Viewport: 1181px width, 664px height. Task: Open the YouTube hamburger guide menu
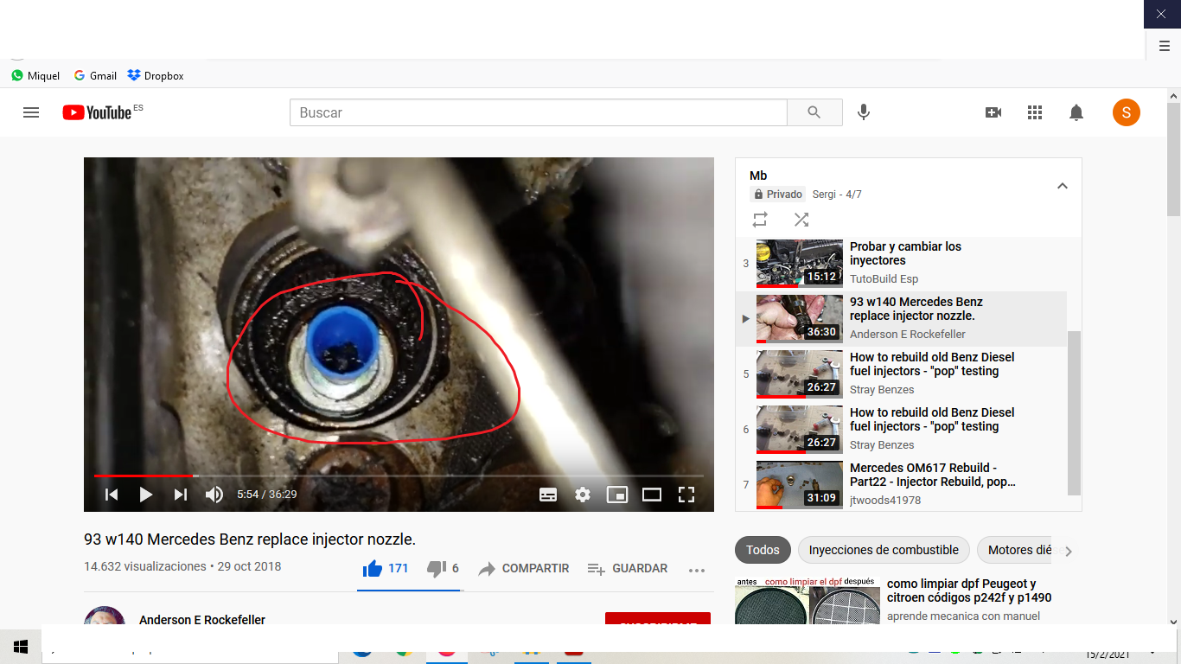[x=31, y=112]
